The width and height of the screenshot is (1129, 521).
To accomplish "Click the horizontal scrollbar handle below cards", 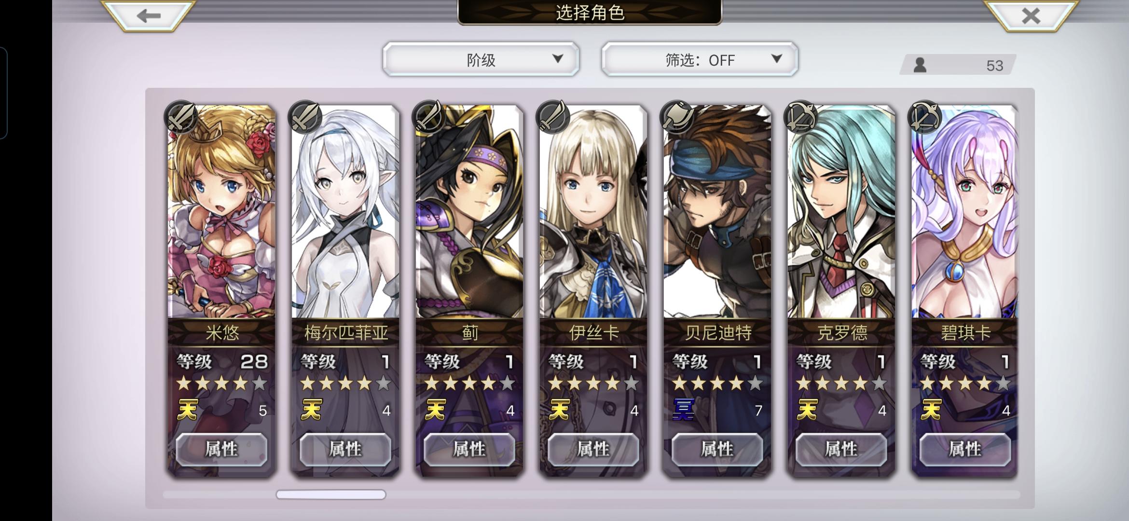I will pos(331,494).
